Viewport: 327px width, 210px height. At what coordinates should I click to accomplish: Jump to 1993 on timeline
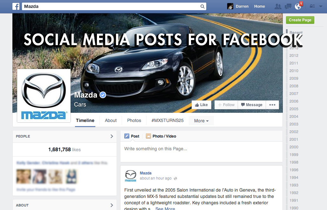tap(294, 185)
